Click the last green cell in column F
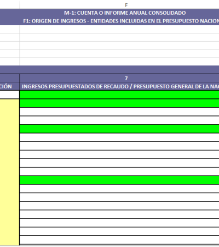The height and width of the screenshot is (247, 219). [119, 180]
